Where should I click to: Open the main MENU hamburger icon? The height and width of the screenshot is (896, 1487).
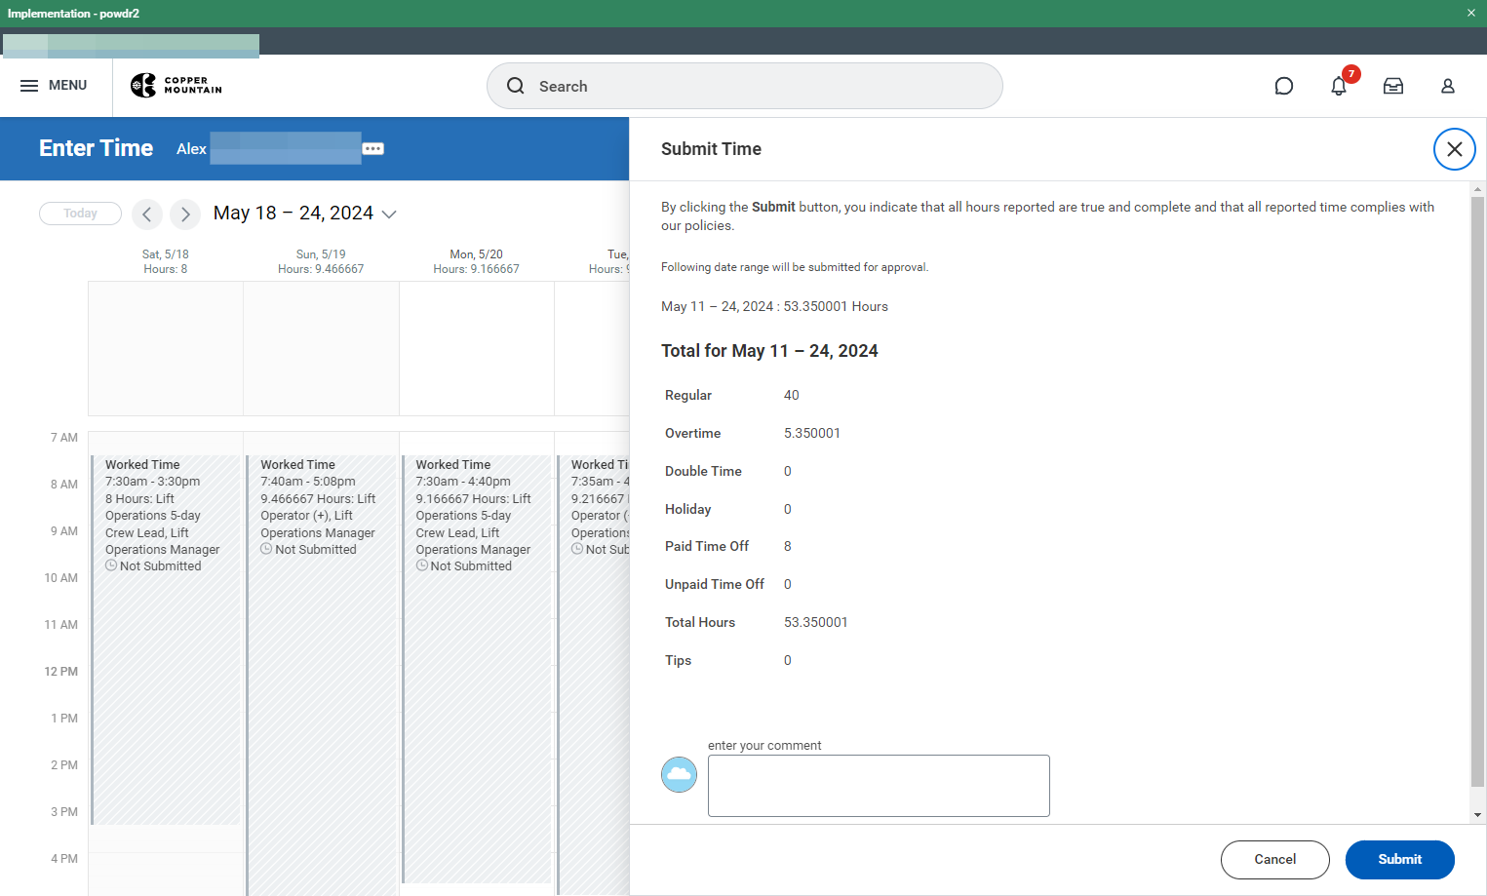(x=29, y=86)
